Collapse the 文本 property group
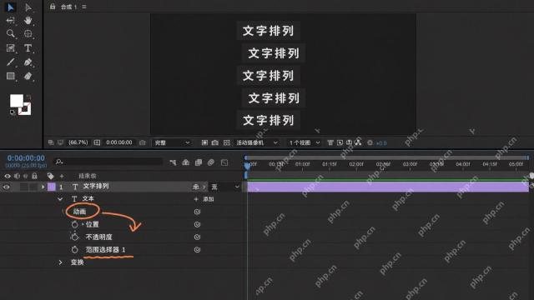The width and height of the screenshot is (534, 300). point(60,199)
